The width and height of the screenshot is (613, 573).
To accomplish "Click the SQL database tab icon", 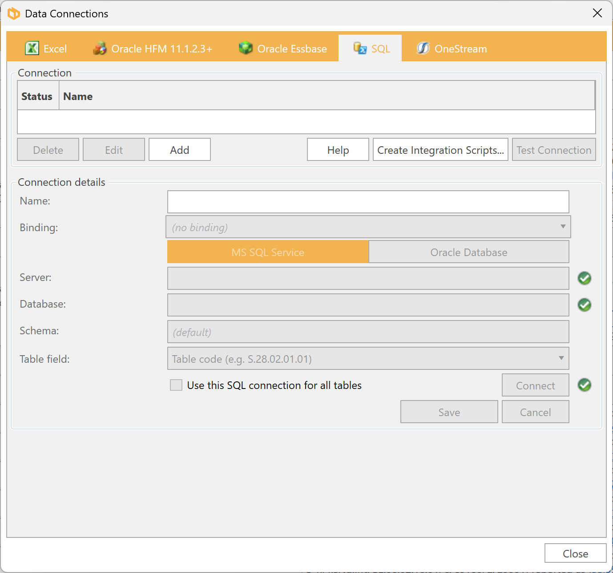I will click(360, 48).
